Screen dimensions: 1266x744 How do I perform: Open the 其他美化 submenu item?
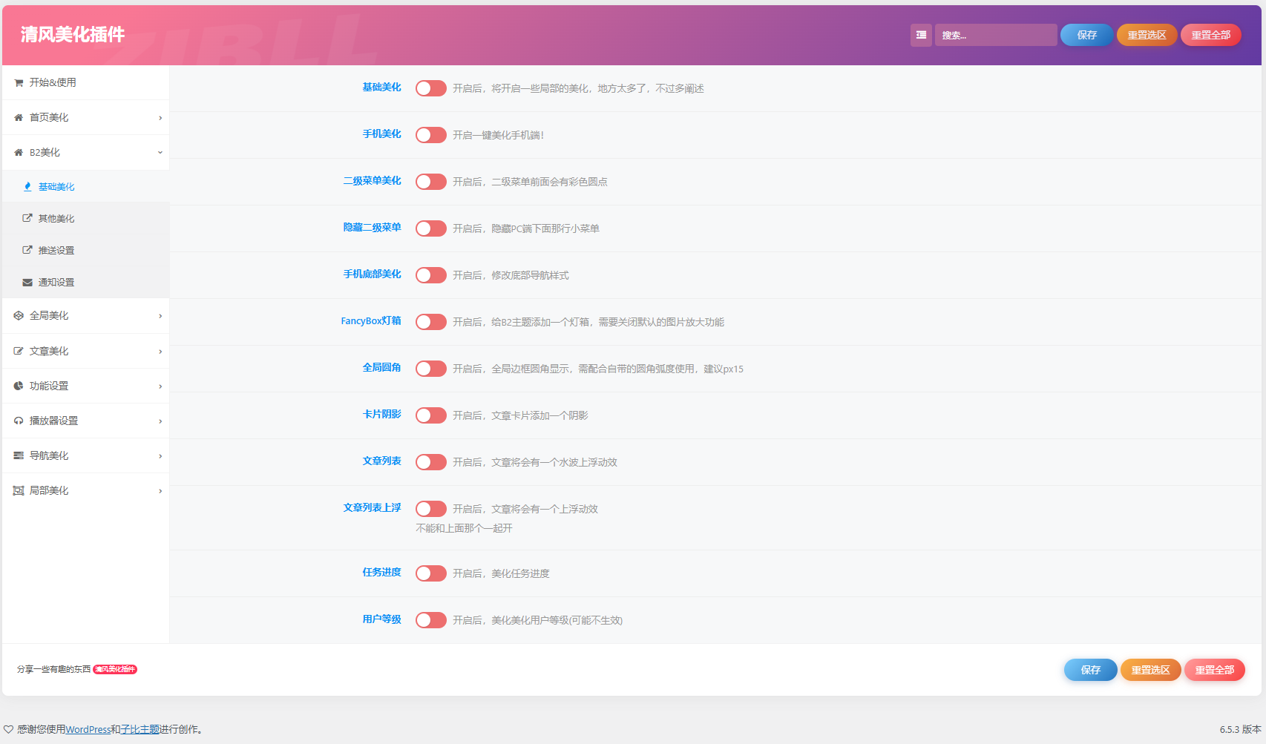[56, 219]
